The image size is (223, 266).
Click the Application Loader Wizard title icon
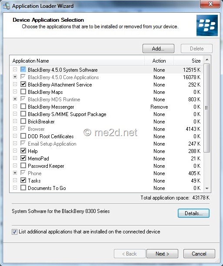point(7,6)
